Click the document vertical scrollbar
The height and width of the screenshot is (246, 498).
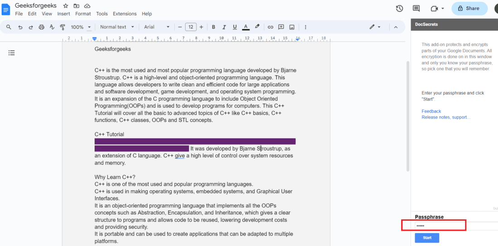pyautogui.click(x=408, y=116)
